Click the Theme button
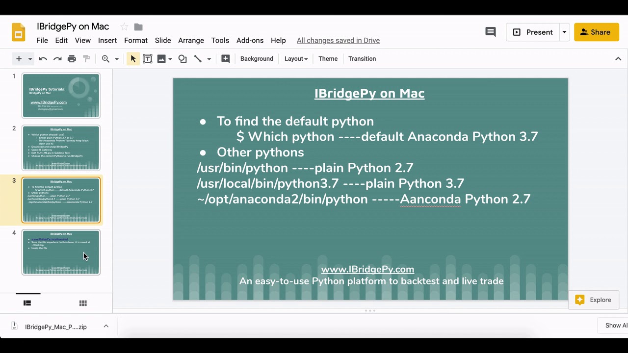Image resolution: width=628 pixels, height=353 pixels. (328, 59)
